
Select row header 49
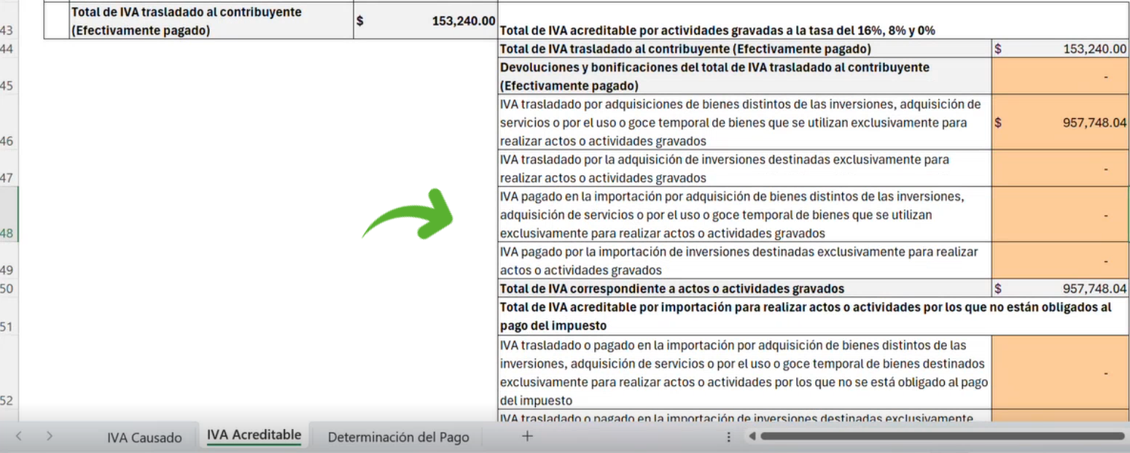9,260
